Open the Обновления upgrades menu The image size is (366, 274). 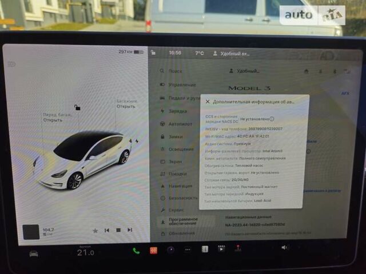click(x=178, y=233)
